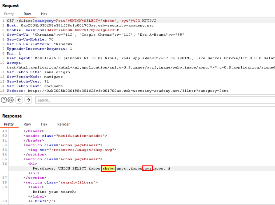Click the <a href="/"> line

tap(42, 201)
